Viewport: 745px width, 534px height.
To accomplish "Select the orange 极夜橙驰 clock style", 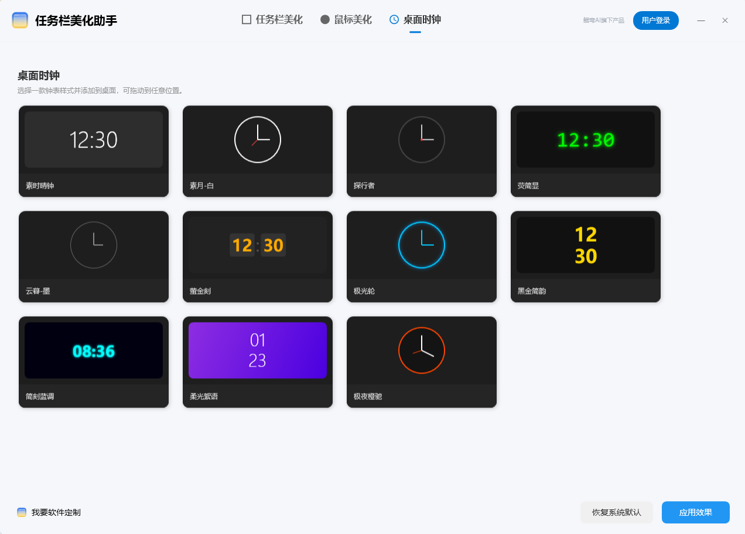I will 422,362.
